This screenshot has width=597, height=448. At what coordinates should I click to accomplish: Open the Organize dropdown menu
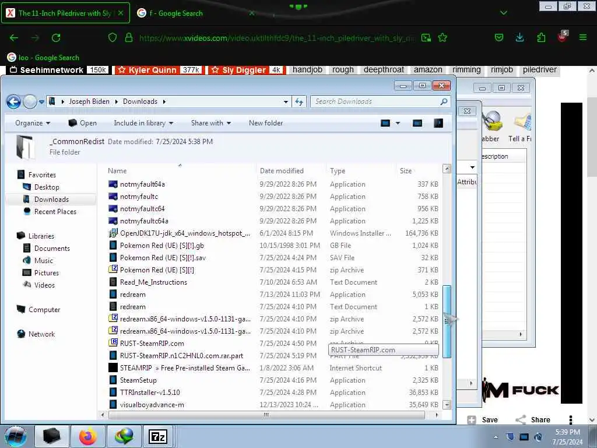point(33,123)
